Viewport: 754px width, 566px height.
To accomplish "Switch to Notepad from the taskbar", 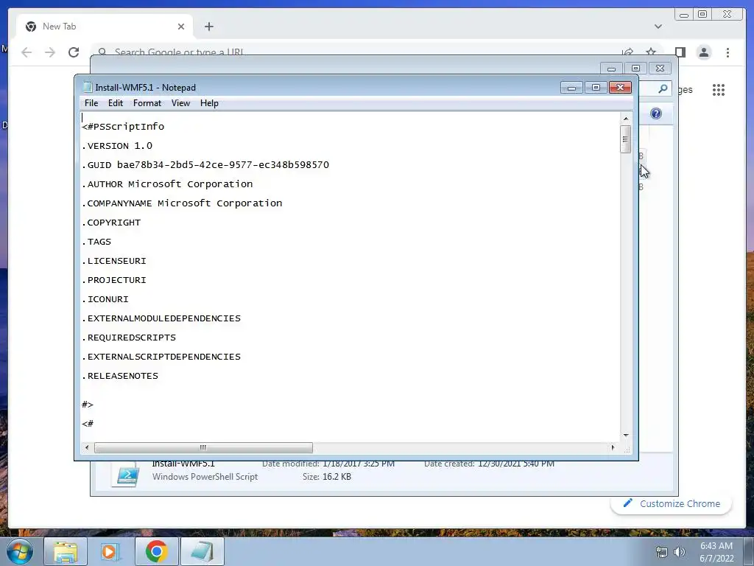I will pyautogui.click(x=202, y=551).
